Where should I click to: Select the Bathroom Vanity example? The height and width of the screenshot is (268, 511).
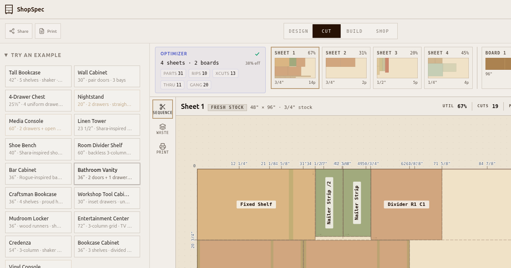[x=107, y=174]
